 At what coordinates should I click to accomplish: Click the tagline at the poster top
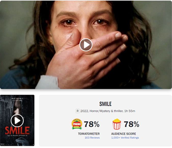click(x=17, y=100)
